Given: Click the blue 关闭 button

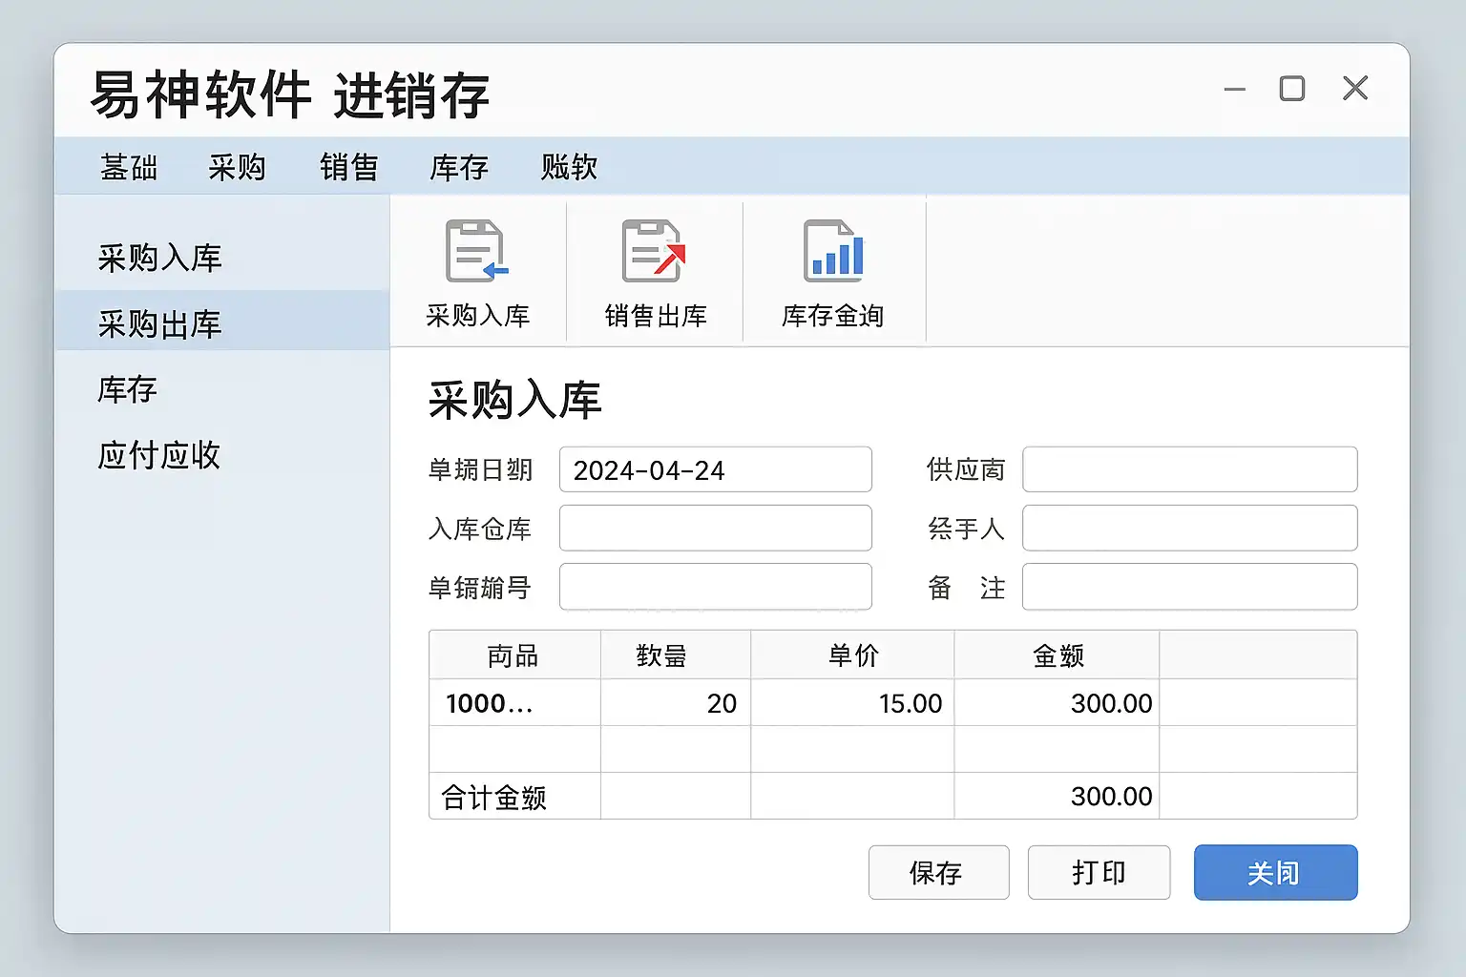Looking at the screenshot, I should tap(1275, 872).
